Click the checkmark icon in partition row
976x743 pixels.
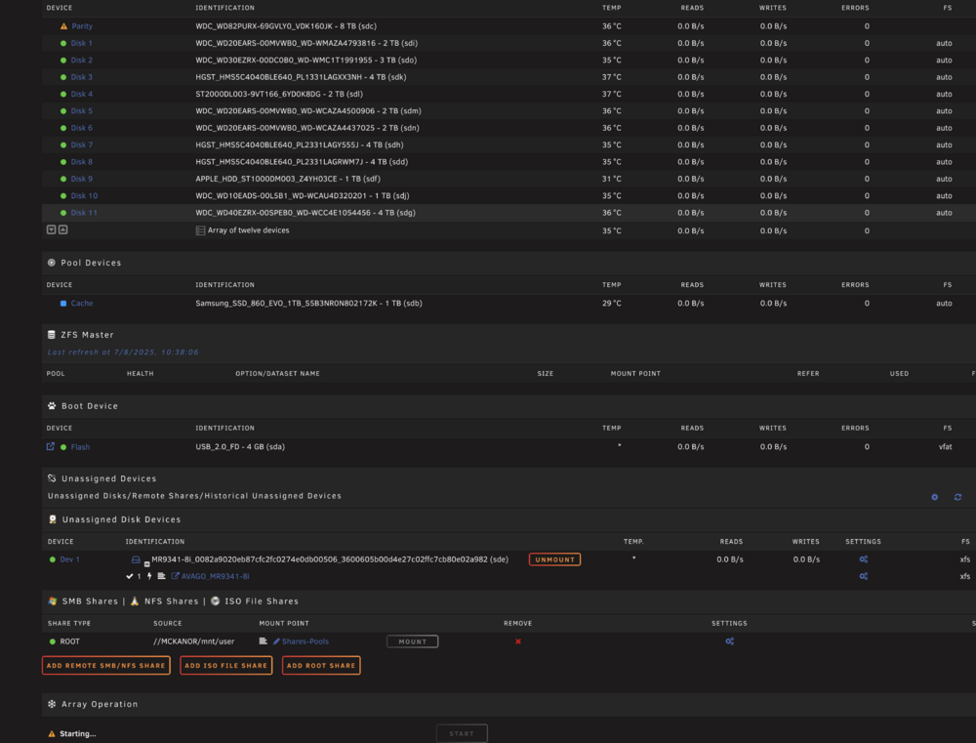(x=130, y=576)
